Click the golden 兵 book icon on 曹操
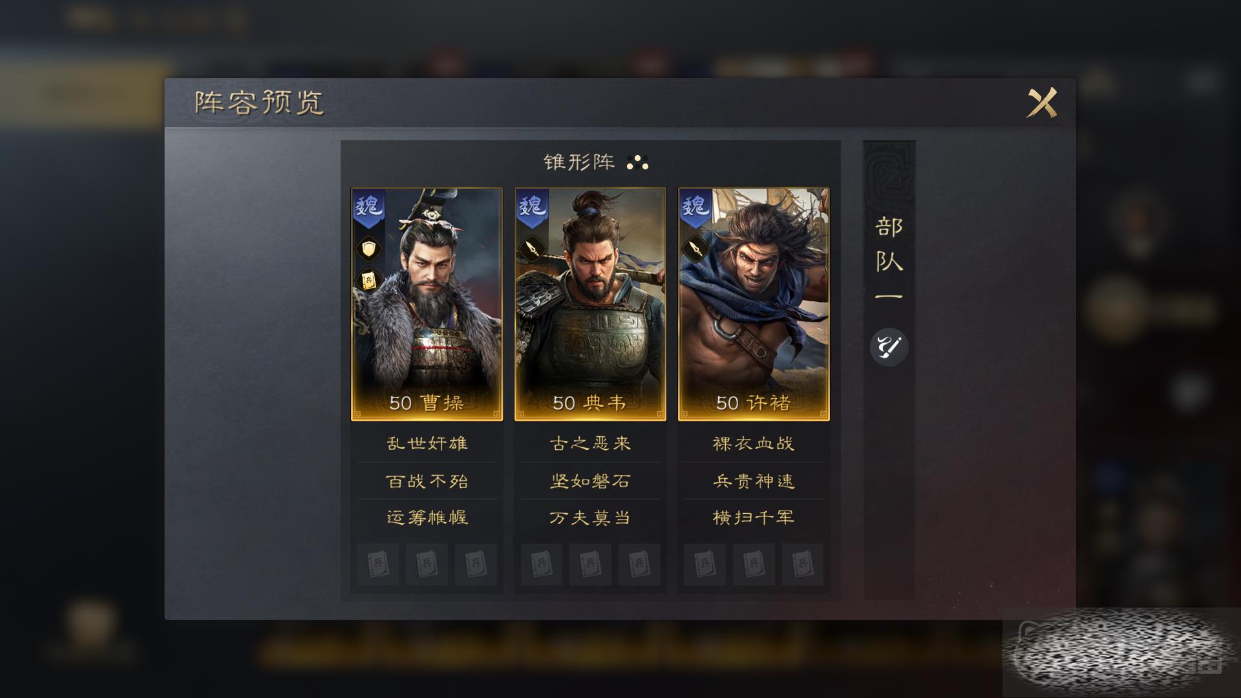The width and height of the screenshot is (1241, 698). click(x=368, y=281)
